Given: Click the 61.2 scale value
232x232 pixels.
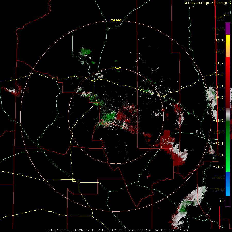Looking at the screenshot, I should click(x=219, y=63).
